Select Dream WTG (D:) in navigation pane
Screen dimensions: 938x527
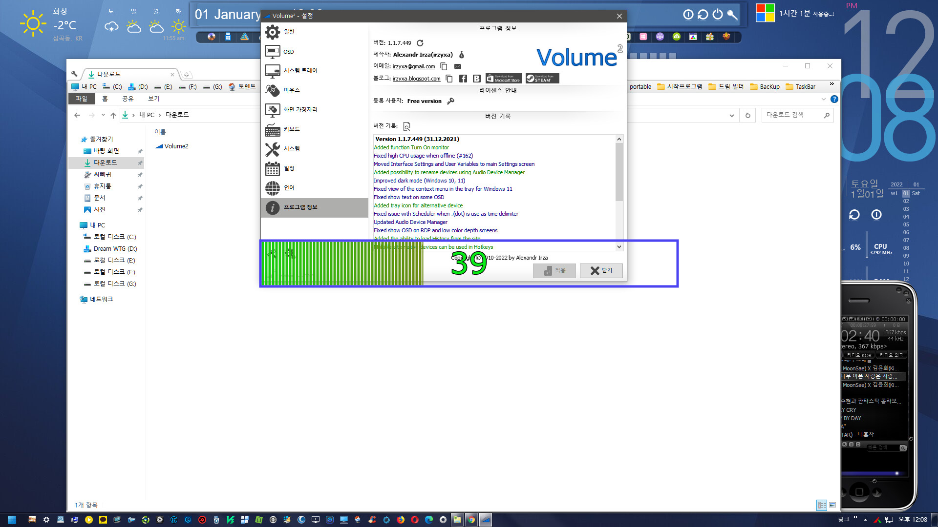[110, 249]
